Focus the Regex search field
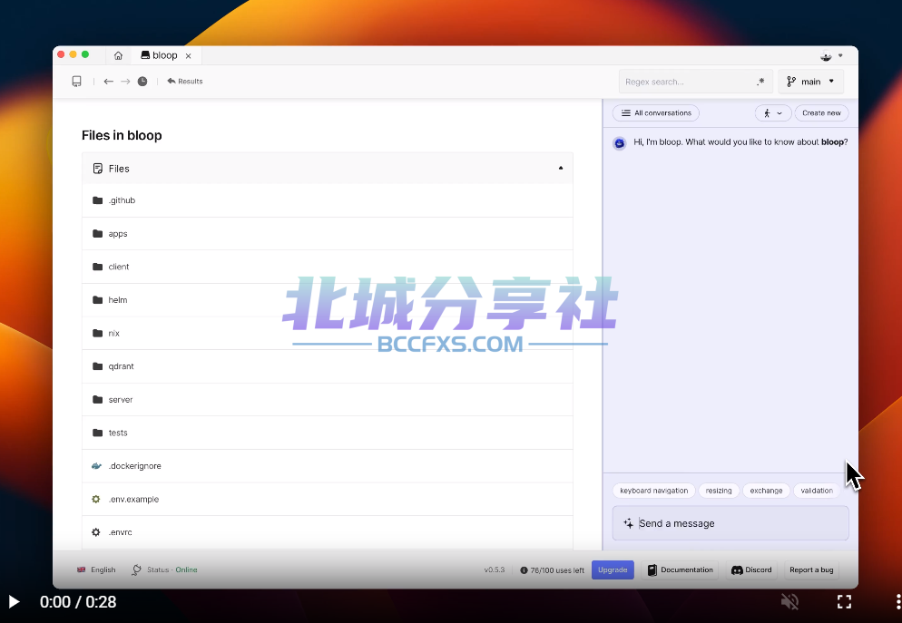Viewport: 902px width, 623px height. point(696,82)
